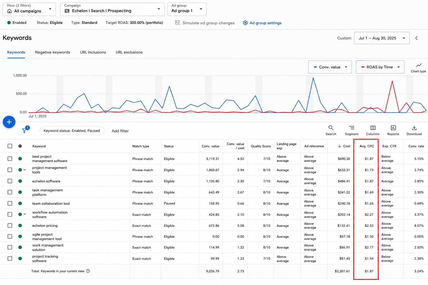This screenshot has width=428, height=285.
Task: Click status dot for echelon pricing
Action: tap(20, 226)
